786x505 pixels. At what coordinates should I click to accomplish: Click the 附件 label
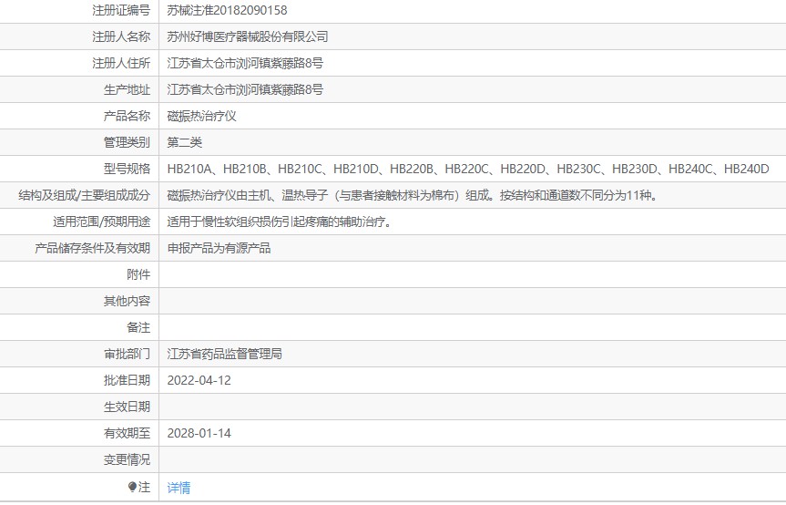click(x=138, y=274)
